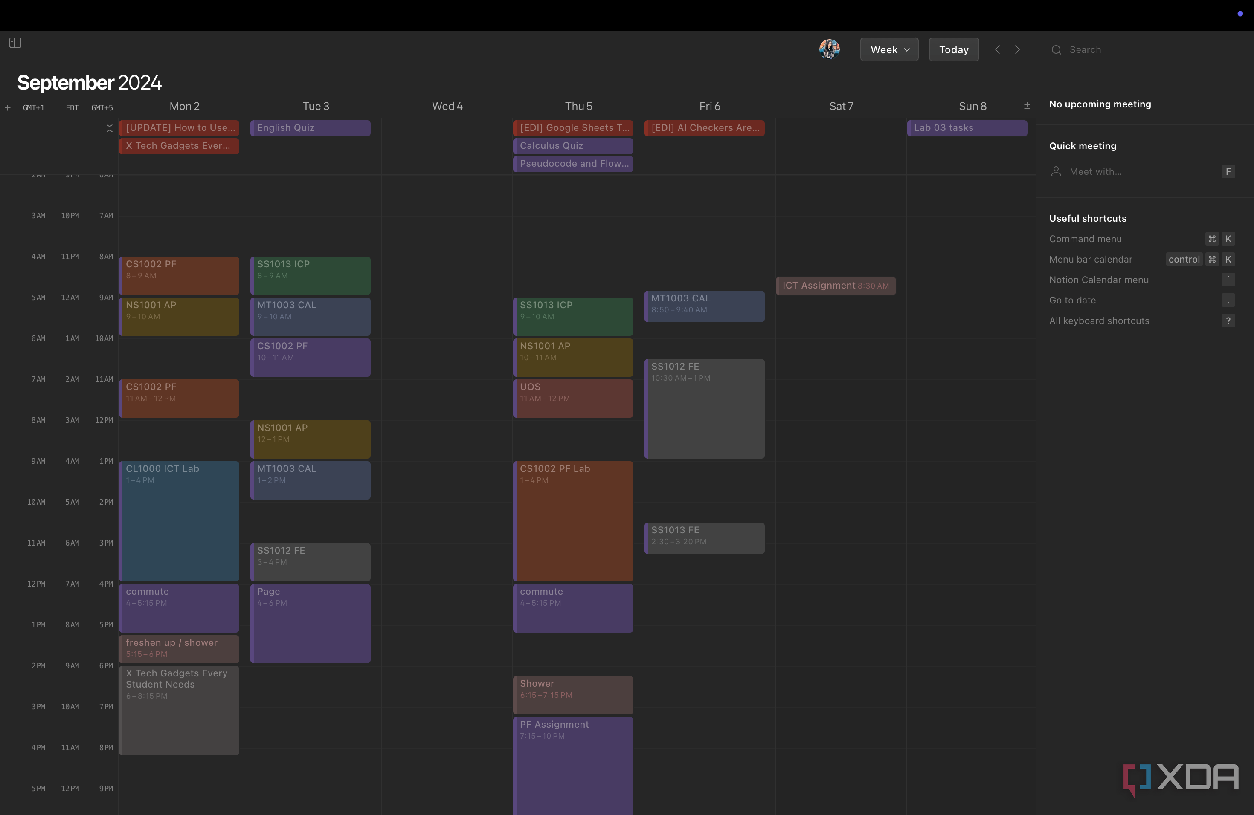This screenshot has height=815, width=1254.
Task: Add a time zone with the plus icon
Action: 7,108
